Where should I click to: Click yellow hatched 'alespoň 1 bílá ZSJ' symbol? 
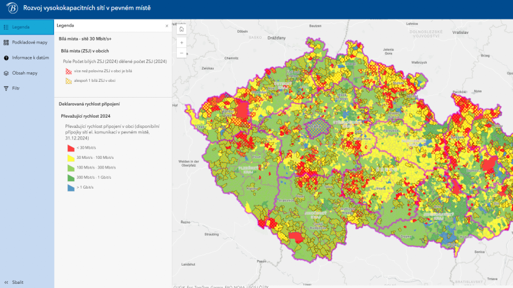tap(69, 80)
